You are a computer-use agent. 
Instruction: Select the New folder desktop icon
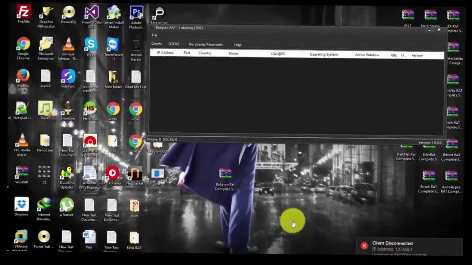pos(114,79)
